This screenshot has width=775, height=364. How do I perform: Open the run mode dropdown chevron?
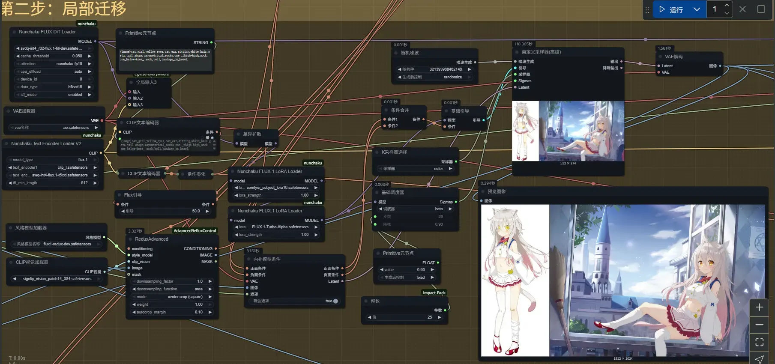[697, 9]
